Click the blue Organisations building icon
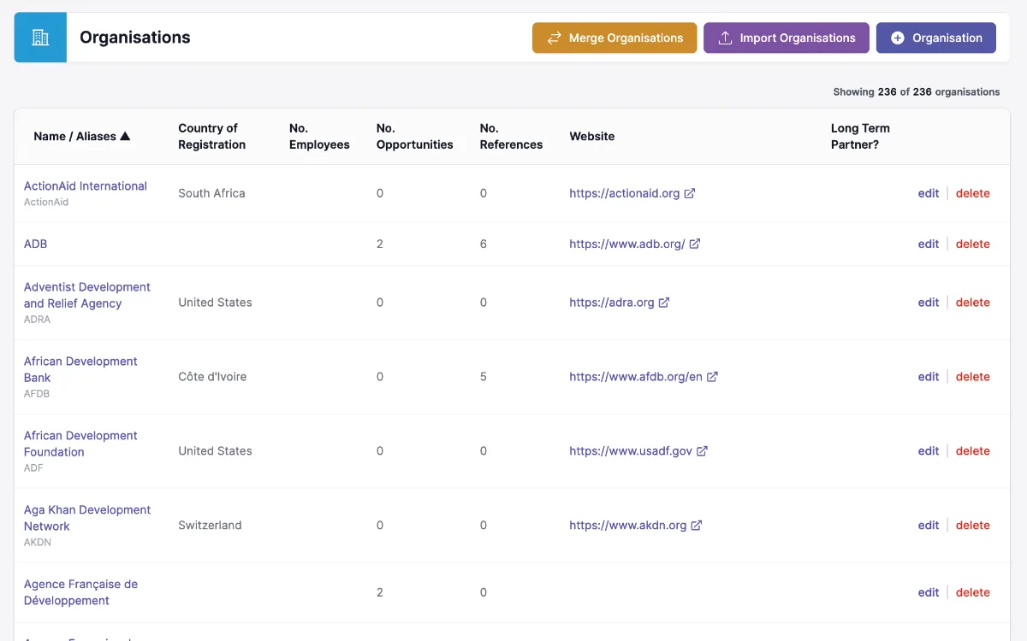 (40, 38)
